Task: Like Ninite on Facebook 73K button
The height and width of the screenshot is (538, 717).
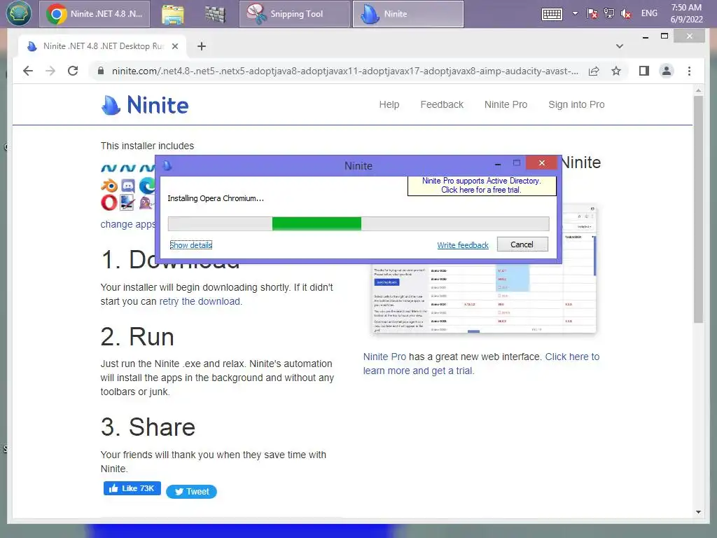Action: (x=132, y=488)
